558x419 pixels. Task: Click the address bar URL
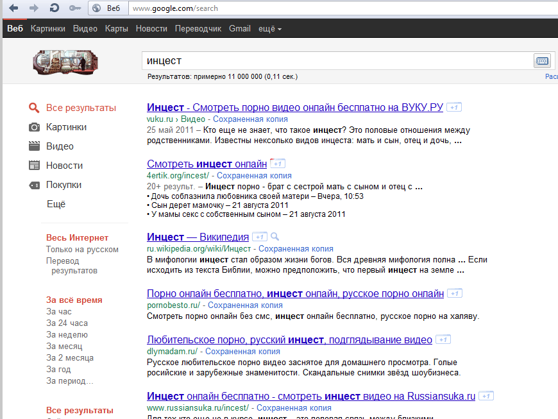tap(175, 8)
